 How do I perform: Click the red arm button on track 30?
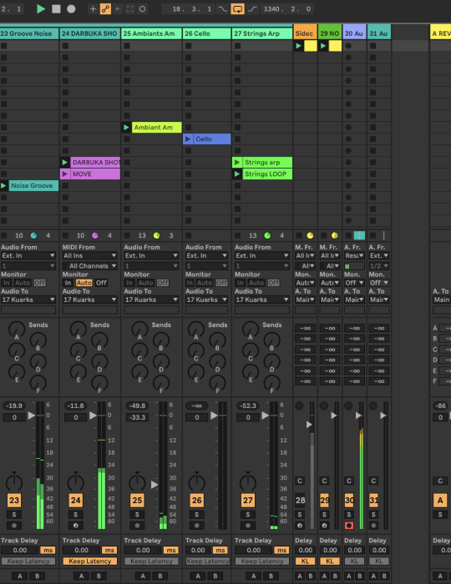(x=349, y=526)
